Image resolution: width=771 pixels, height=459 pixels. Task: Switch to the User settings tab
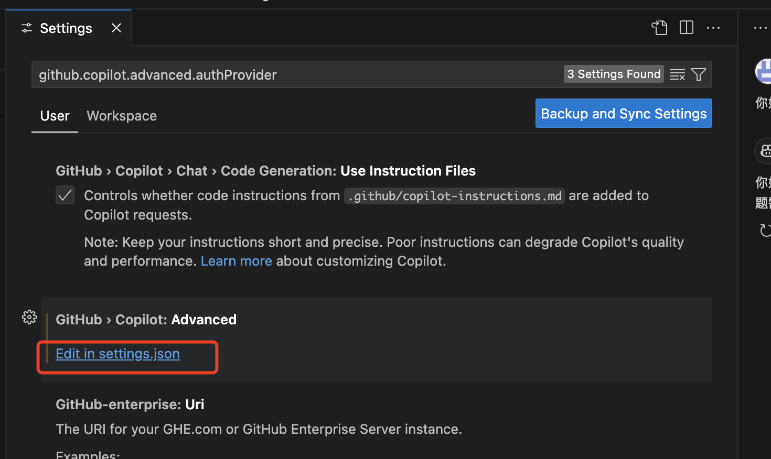[55, 116]
